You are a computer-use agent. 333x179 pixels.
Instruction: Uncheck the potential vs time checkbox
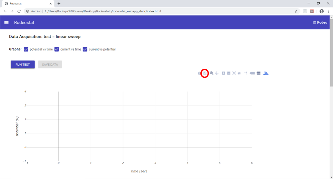[26, 49]
